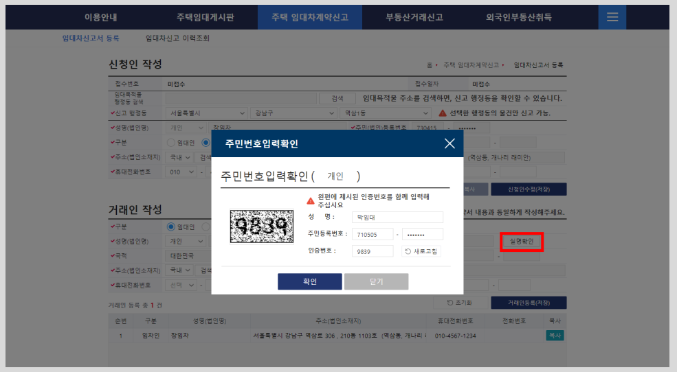This screenshot has width=677, height=372.
Task: Open the 주택임대게시판 menu
Action: [206, 17]
